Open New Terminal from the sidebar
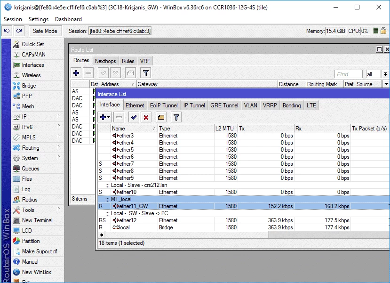The image size is (390, 283). (x=37, y=220)
